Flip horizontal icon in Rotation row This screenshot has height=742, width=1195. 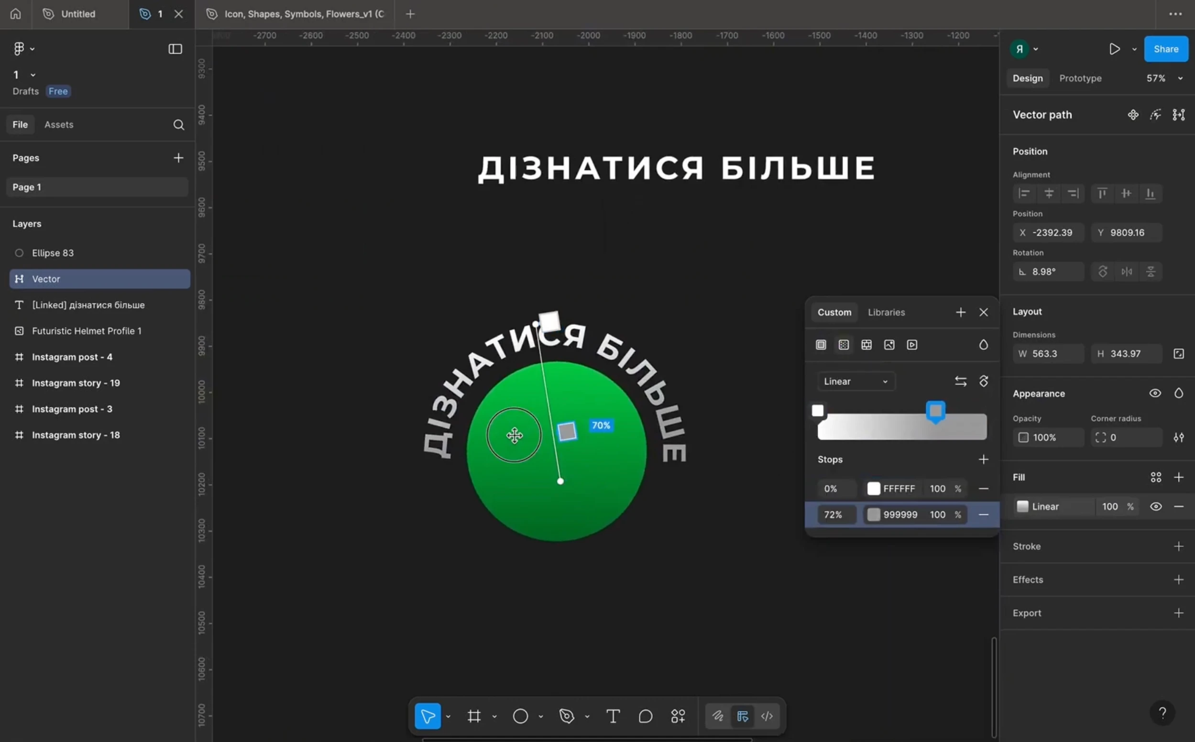coord(1127,272)
